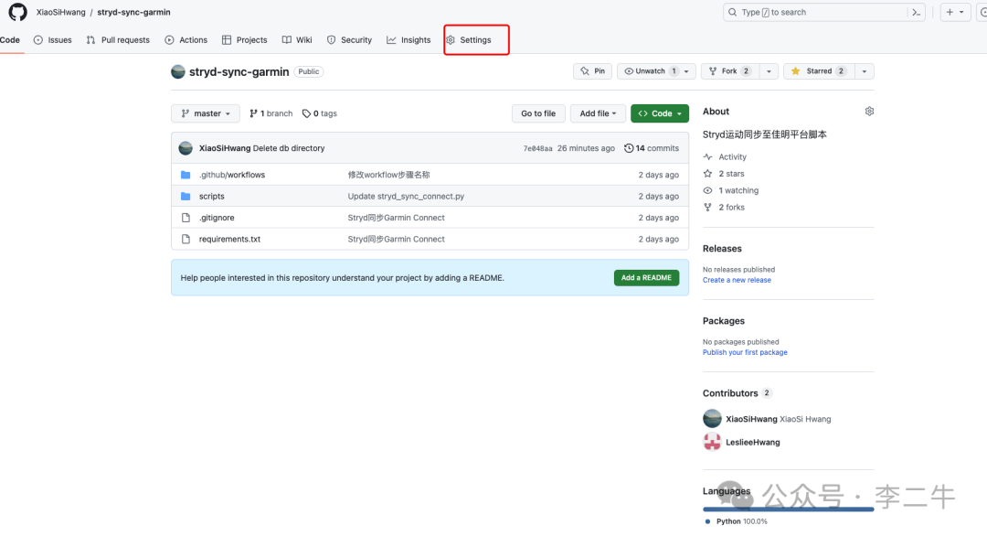Click Python 100.0% language entry
This screenshot has height=536, width=987.
[x=737, y=521]
